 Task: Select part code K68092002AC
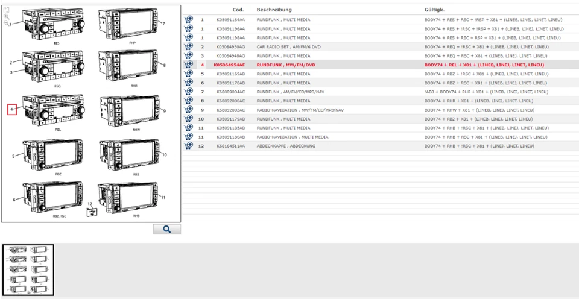pos(230,110)
